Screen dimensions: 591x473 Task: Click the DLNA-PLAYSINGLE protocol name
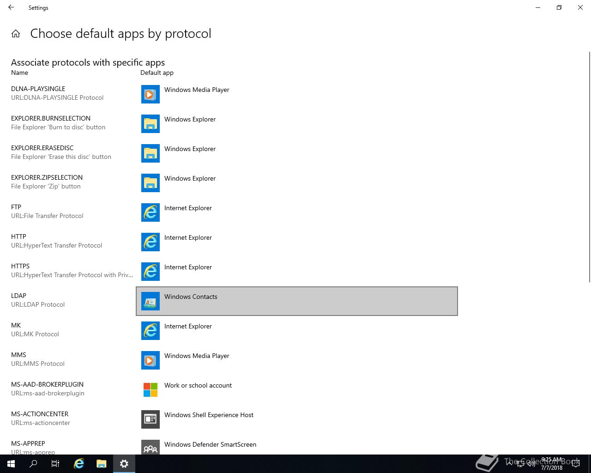click(38, 89)
